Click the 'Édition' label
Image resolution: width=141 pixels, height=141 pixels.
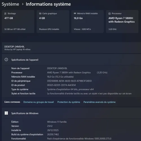click(15, 122)
